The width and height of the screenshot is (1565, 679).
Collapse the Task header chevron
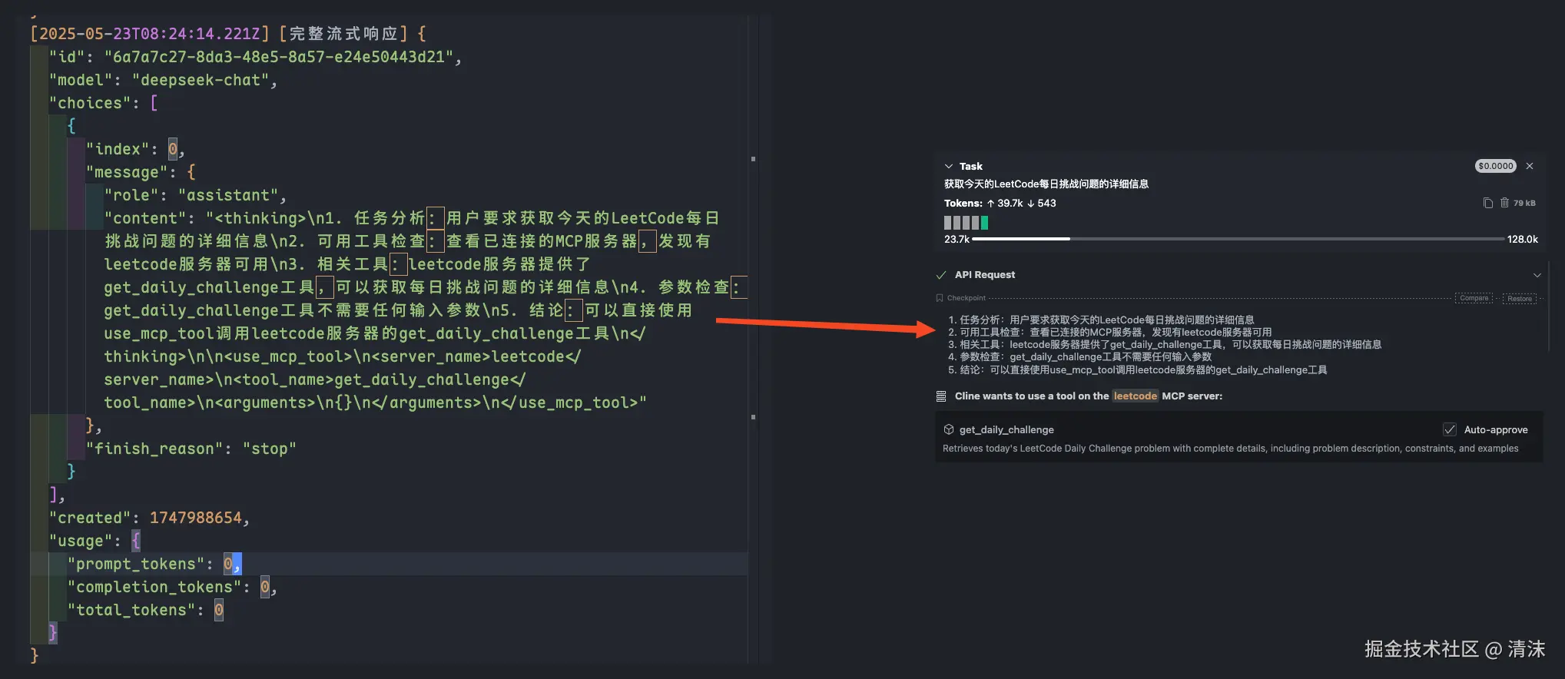[948, 166]
